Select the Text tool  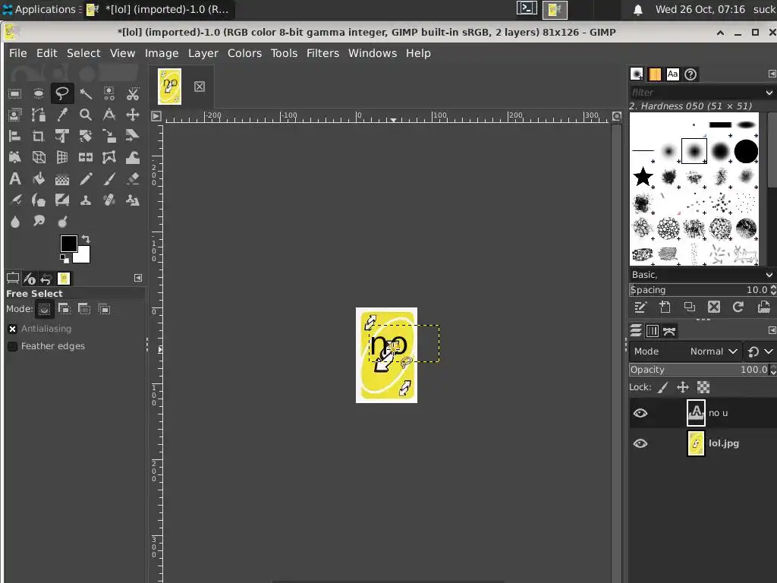point(15,179)
